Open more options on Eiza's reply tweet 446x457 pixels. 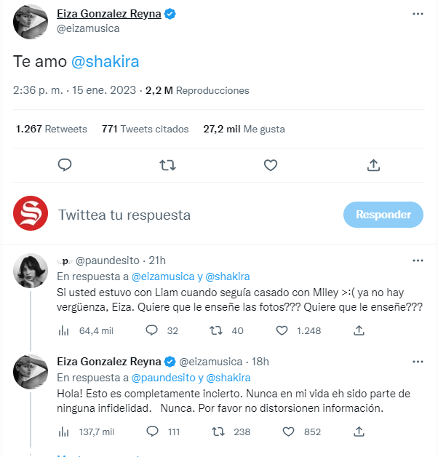(418, 361)
